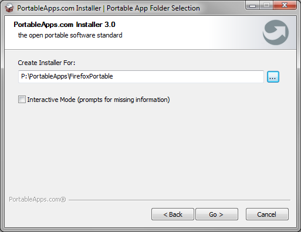Image resolution: width=301 pixels, height=232 pixels.
Task: Click the PortableApps.com arrow logo in header
Action: pos(276,32)
